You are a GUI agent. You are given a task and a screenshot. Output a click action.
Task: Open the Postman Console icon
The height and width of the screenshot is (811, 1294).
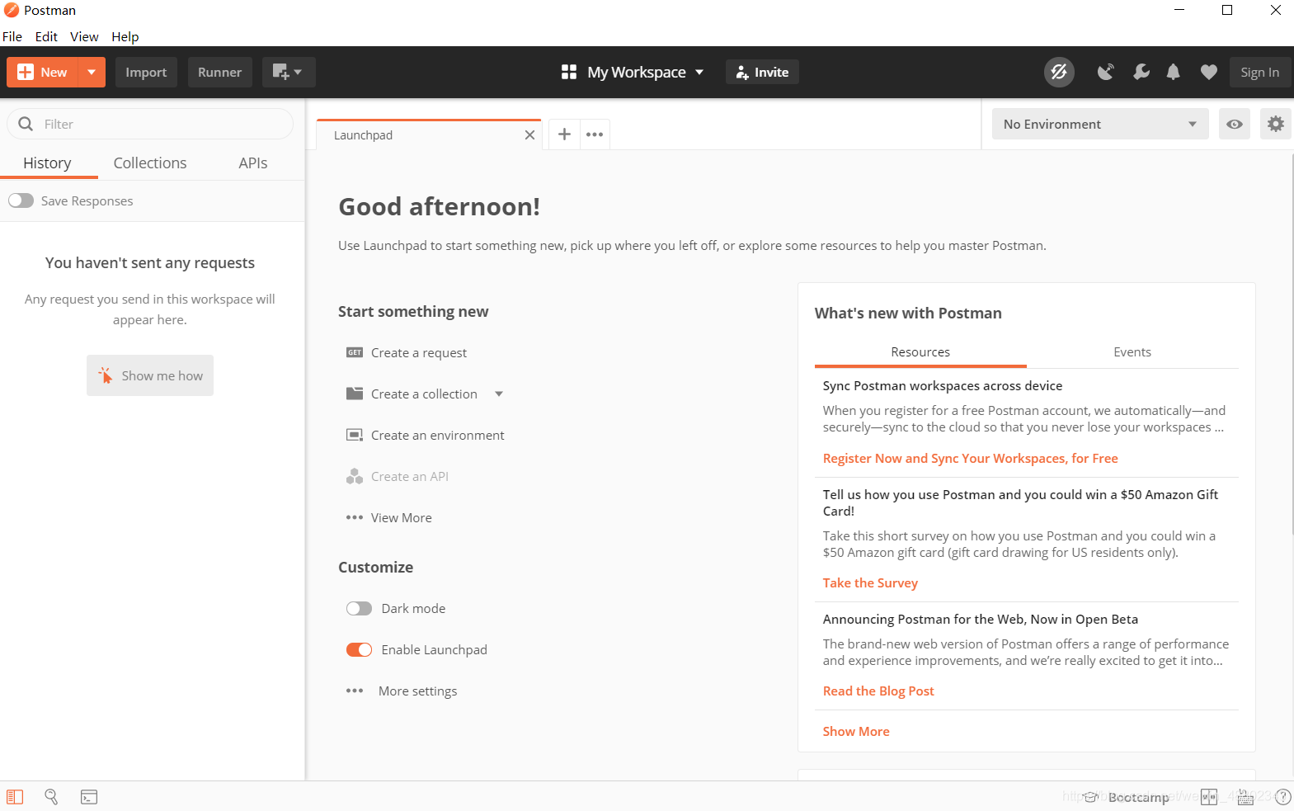(x=88, y=797)
